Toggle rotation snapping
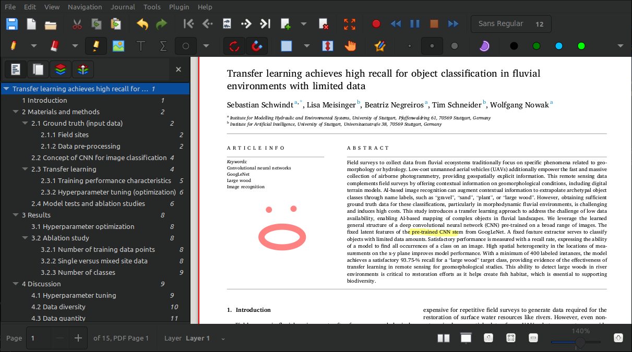 coord(234,46)
